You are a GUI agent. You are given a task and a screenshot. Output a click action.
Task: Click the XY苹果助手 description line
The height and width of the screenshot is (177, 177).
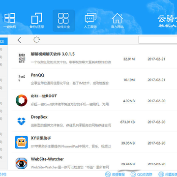(x=71, y=146)
